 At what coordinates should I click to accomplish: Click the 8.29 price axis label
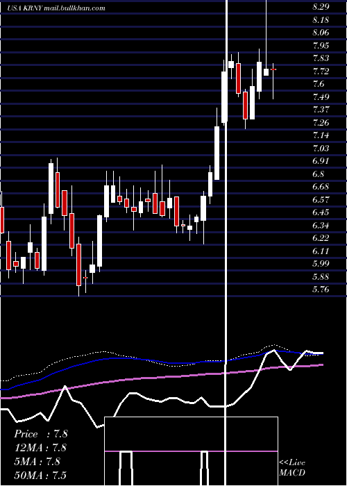[x=321, y=7]
